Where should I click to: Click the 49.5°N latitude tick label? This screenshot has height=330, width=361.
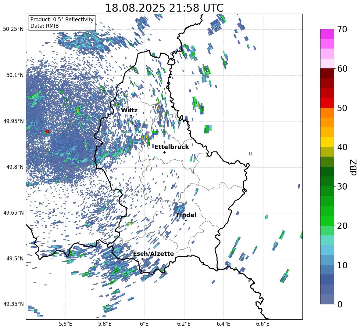click(15, 259)
